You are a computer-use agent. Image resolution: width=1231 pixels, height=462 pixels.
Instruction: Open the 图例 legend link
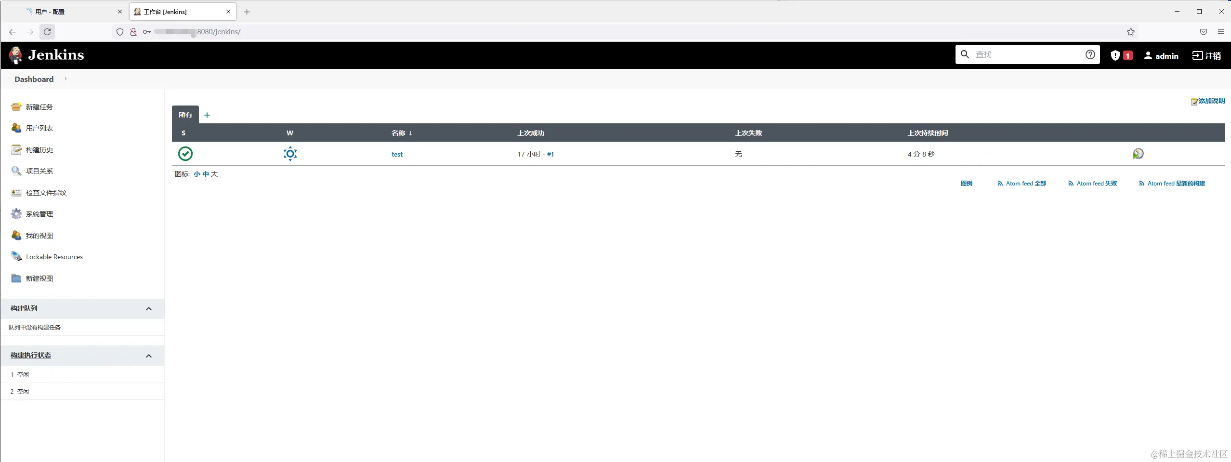966,184
